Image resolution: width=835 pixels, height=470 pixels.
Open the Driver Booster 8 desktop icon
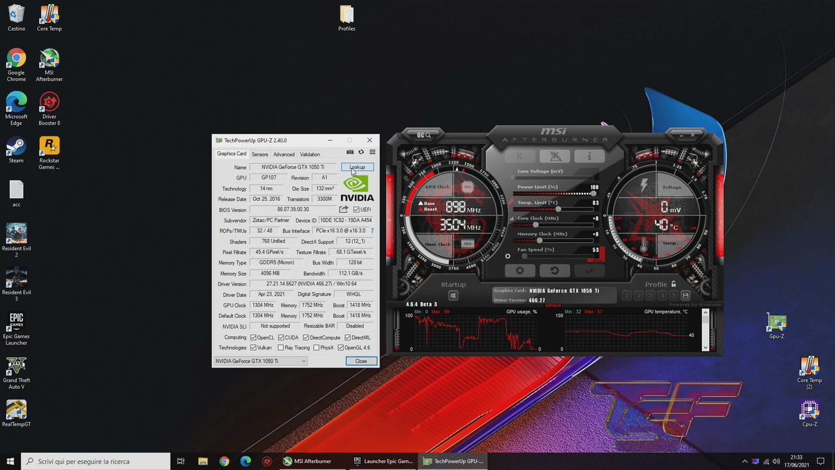pyautogui.click(x=50, y=109)
